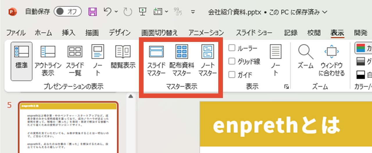Viewport: 372px width, 153px height.
Task: Open スライド一覧 view
Action: [75, 61]
